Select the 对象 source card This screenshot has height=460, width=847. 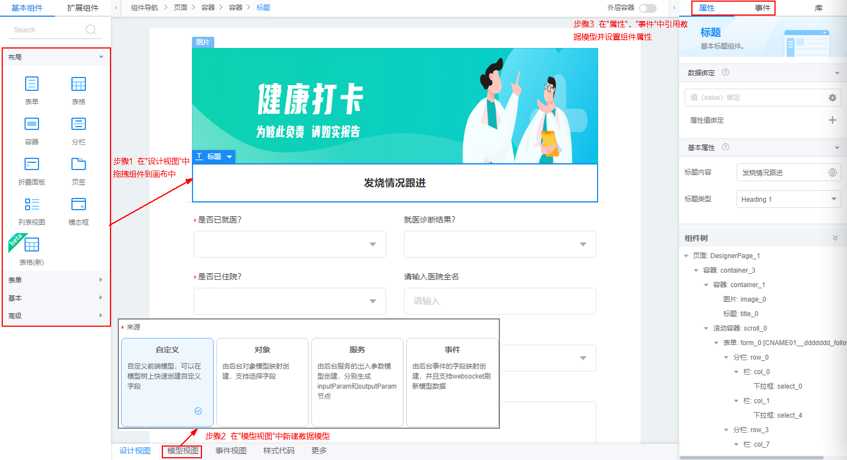(262, 382)
